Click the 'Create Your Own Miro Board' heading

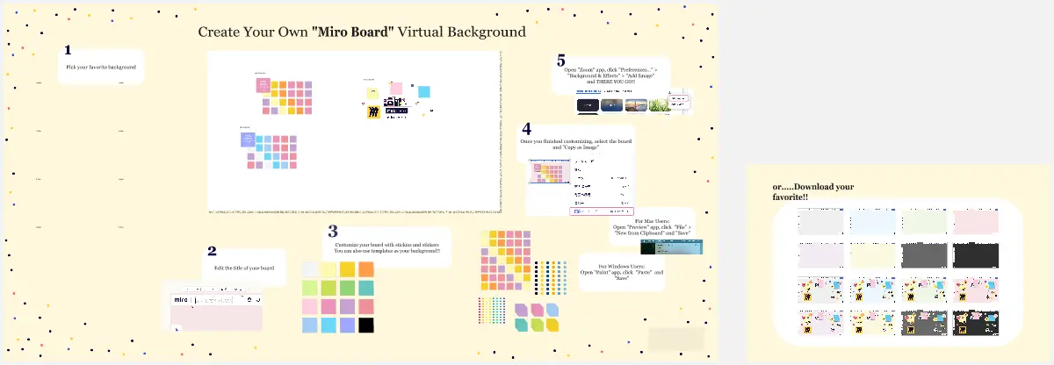361,32
